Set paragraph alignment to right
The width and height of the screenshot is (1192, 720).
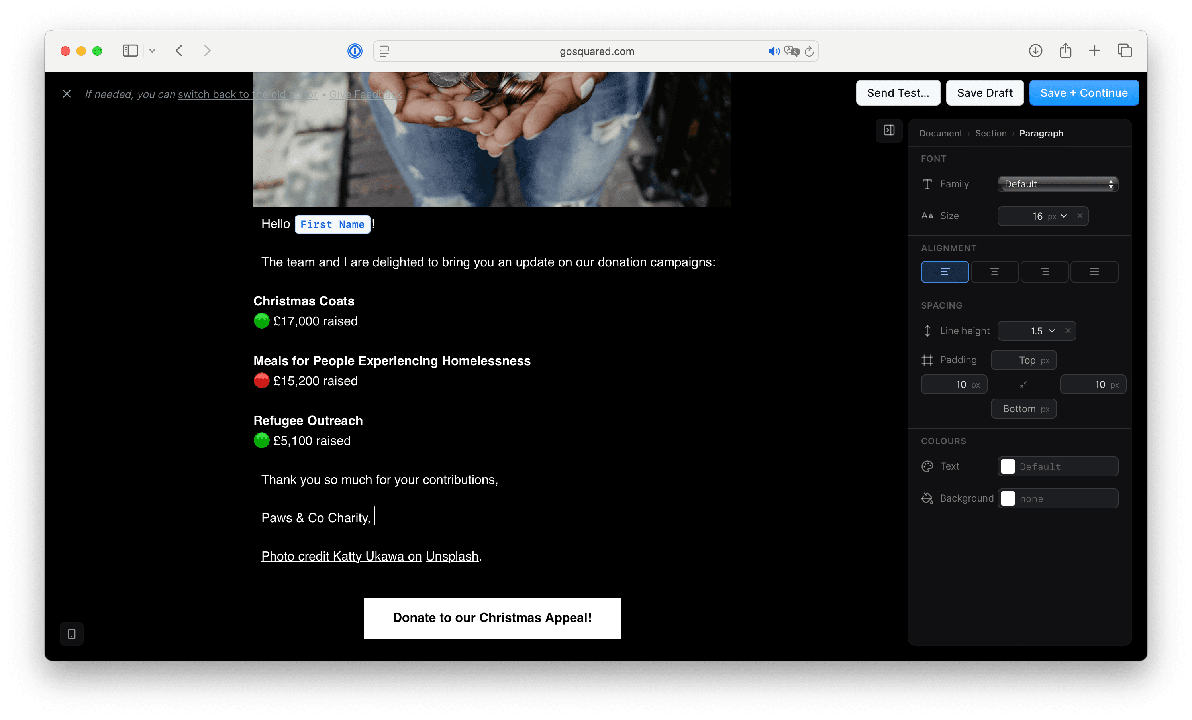1045,271
